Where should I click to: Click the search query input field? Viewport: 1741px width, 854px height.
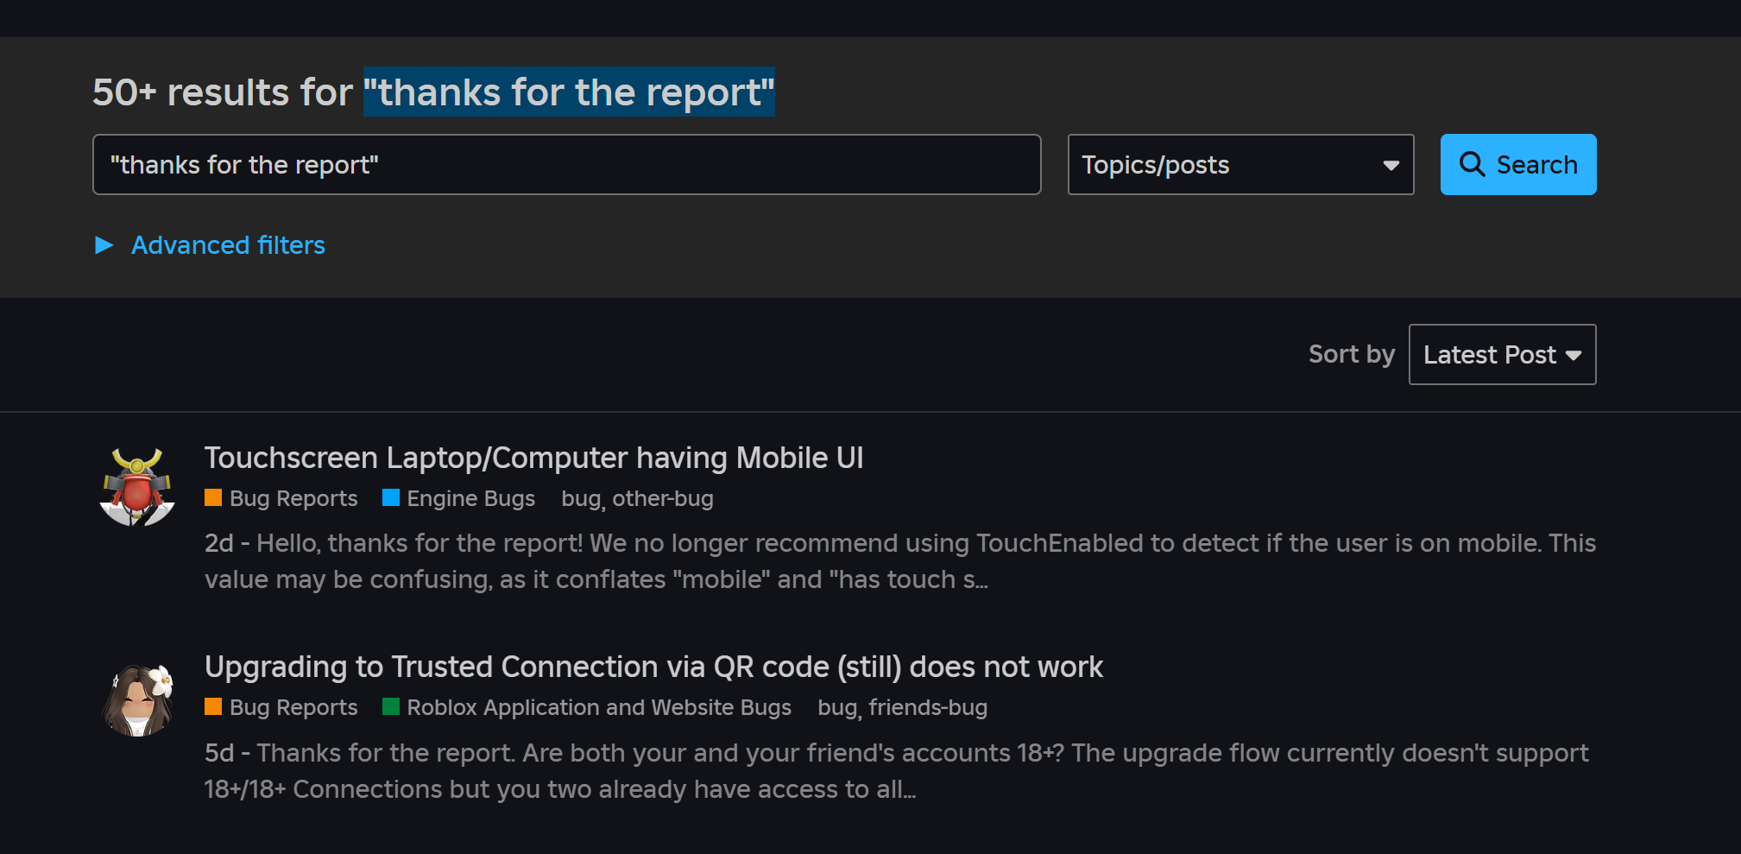tap(566, 164)
